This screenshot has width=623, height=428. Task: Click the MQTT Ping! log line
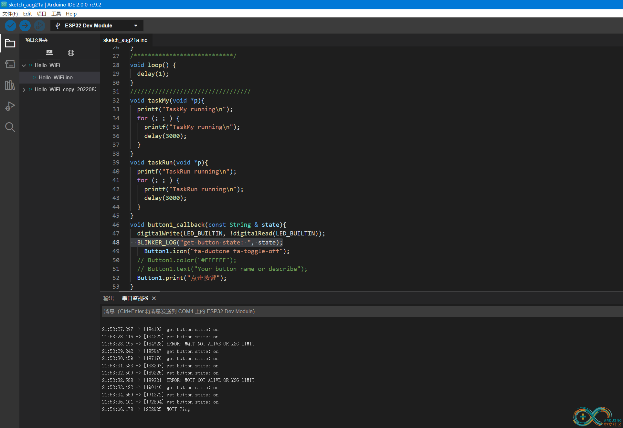(x=147, y=409)
